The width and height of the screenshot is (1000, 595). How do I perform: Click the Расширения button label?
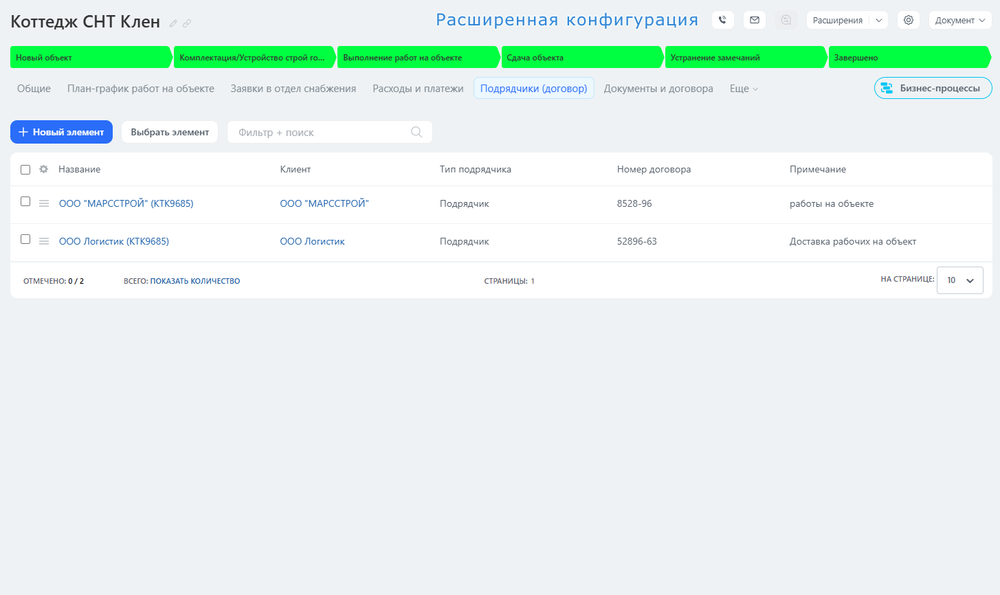[x=838, y=20]
